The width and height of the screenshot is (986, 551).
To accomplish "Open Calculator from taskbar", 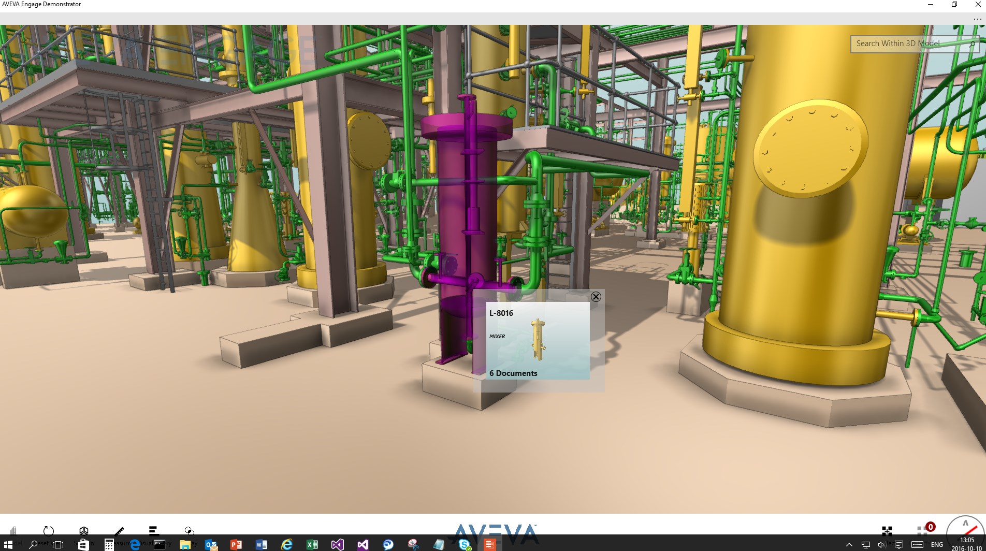I will click(109, 544).
